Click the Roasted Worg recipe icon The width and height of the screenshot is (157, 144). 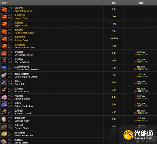[x=4, y=90]
